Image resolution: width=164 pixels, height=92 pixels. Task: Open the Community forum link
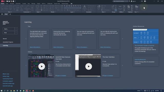click(x=8, y=79)
